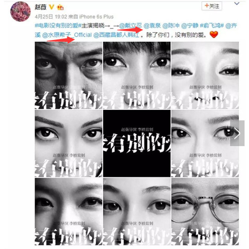Advance to the next image with the right arrow

(237, 133)
